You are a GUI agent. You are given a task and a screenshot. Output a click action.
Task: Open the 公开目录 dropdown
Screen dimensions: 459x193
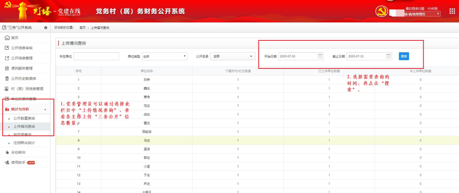(x=232, y=56)
